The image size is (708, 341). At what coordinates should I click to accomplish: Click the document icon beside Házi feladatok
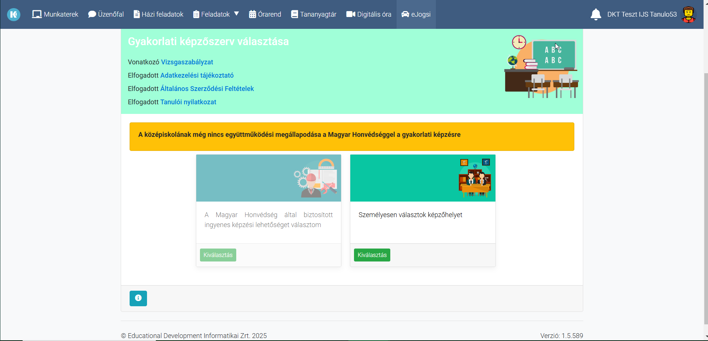pyautogui.click(x=137, y=14)
